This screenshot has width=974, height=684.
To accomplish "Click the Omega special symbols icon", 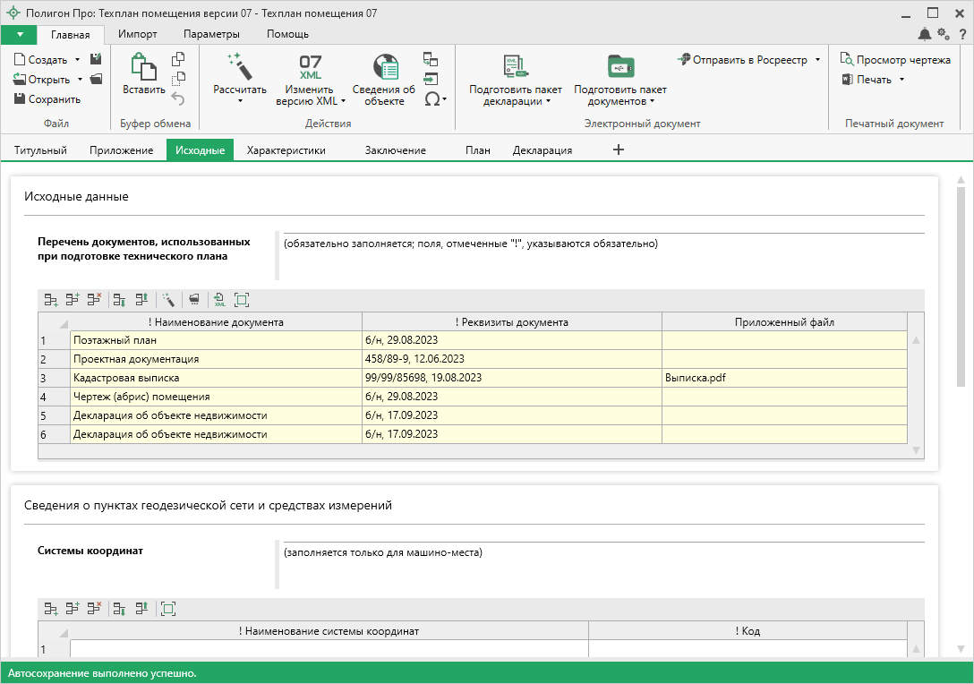I will coord(431,99).
